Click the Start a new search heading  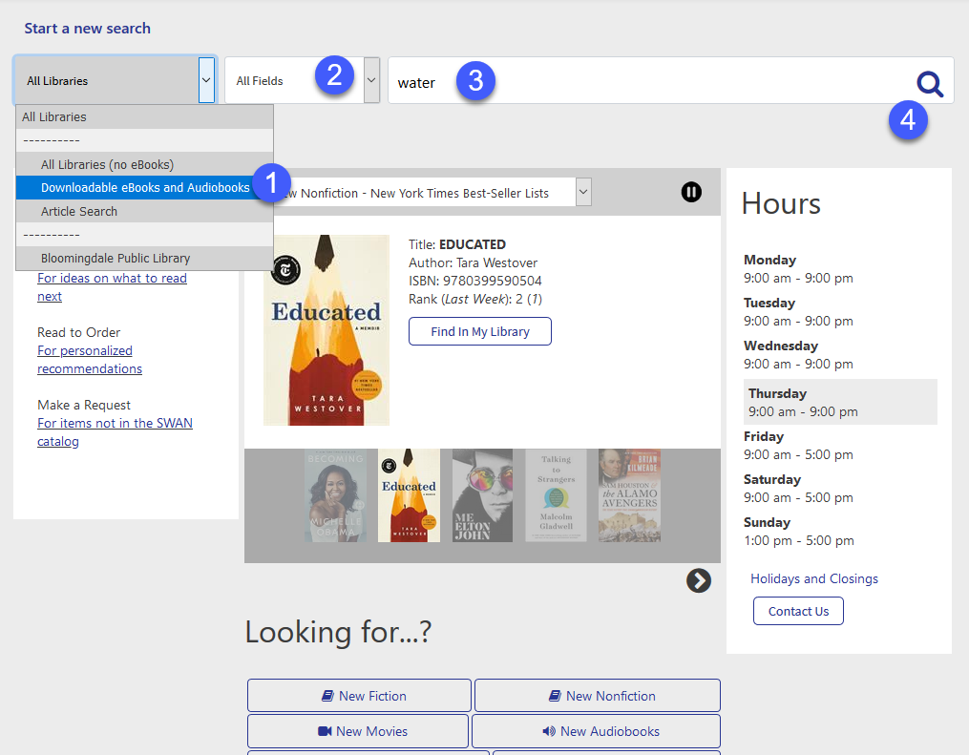coord(87,29)
